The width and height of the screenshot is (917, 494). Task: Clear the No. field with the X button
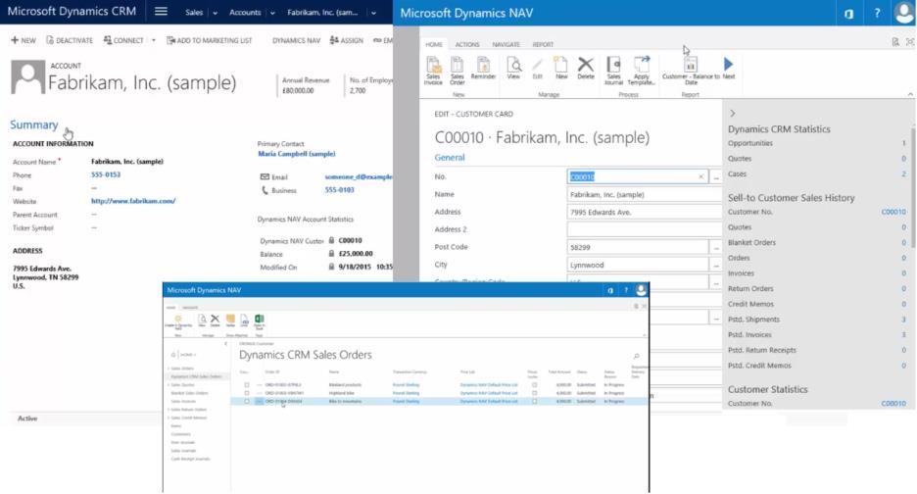coord(700,176)
